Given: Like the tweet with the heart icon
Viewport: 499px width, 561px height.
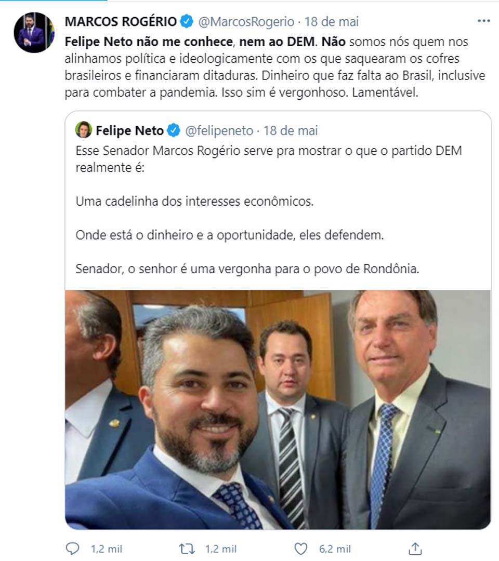Looking at the screenshot, I should pos(300,549).
